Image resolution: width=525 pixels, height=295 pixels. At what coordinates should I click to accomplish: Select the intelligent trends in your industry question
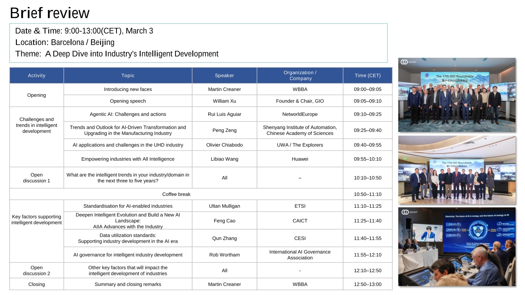128,178
